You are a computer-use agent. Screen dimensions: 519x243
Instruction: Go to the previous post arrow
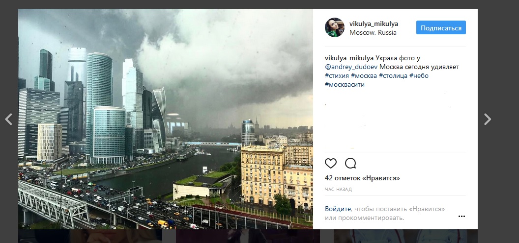coord(9,119)
